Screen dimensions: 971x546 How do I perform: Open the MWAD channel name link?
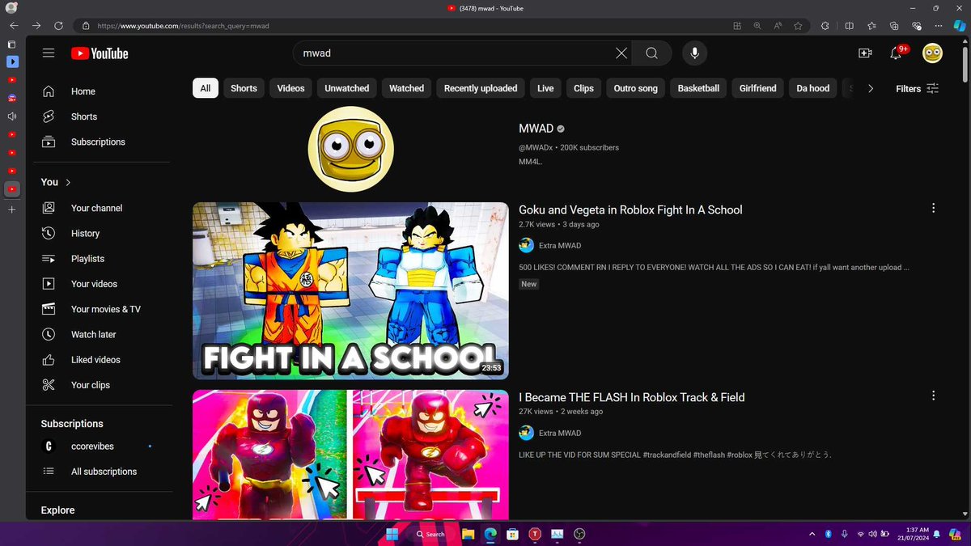[x=536, y=129]
